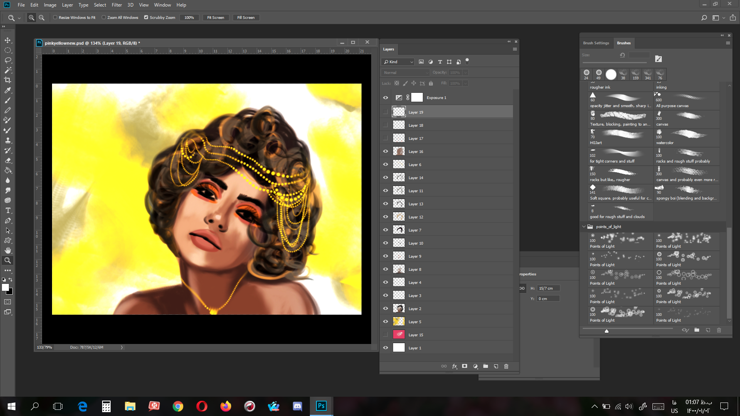Image resolution: width=740 pixels, height=416 pixels.
Task: Select the Clone Stamp tool
Action: [x=8, y=140]
